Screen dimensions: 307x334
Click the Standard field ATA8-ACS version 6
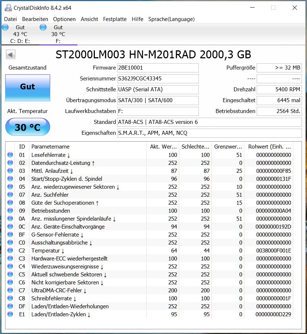point(210,122)
